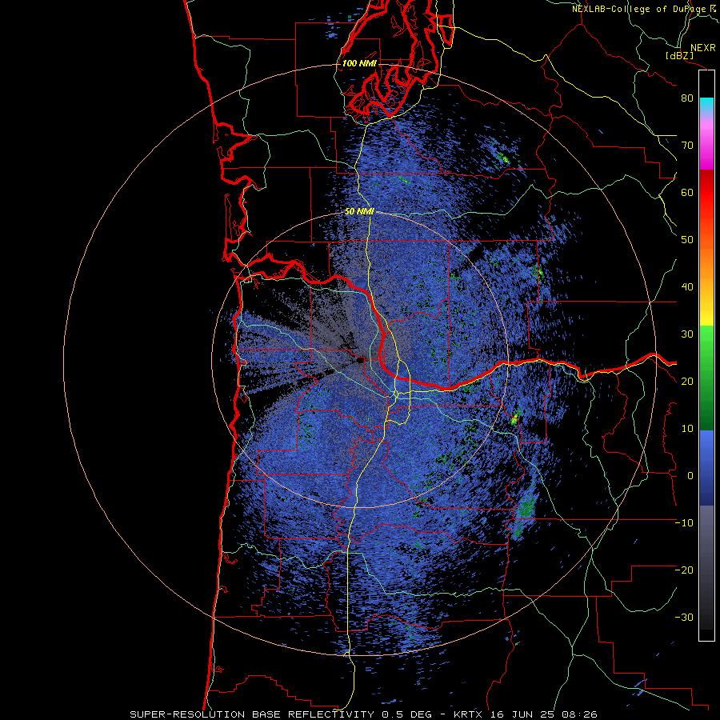
Task: Click the 80 value on the dBZ scale
Action: (687, 98)
